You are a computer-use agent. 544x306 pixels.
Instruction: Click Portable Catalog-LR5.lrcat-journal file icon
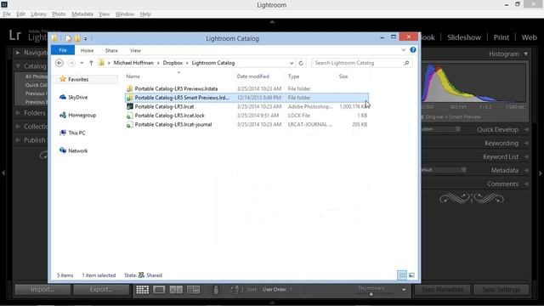129,125
